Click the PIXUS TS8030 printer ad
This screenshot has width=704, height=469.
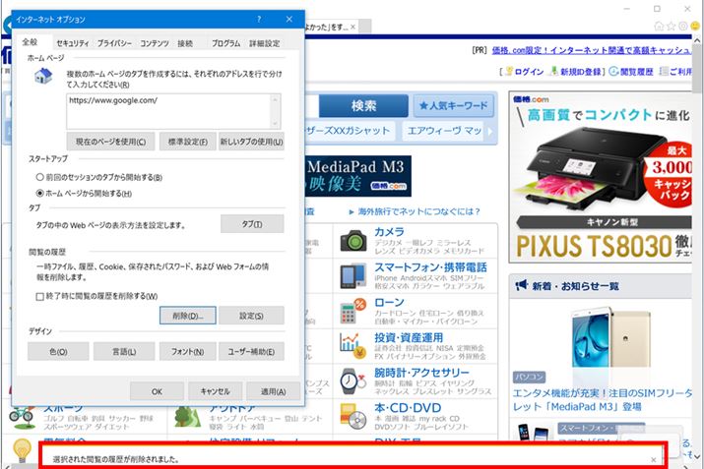coord(601,177)
